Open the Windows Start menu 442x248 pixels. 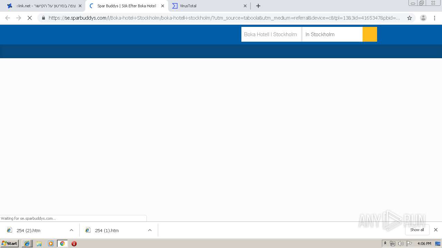pyautogui.click(x=10, y=244)
